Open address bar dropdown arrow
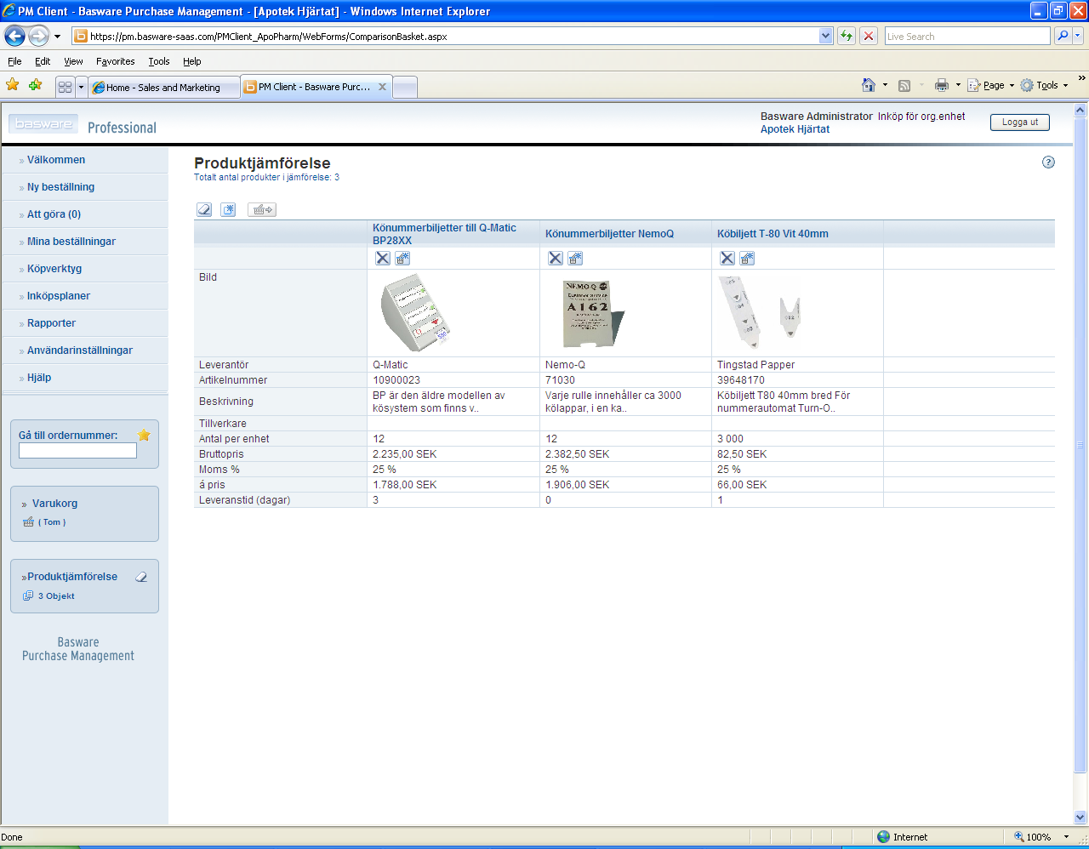The image size is (1089, 849). (x=825, y=36)
